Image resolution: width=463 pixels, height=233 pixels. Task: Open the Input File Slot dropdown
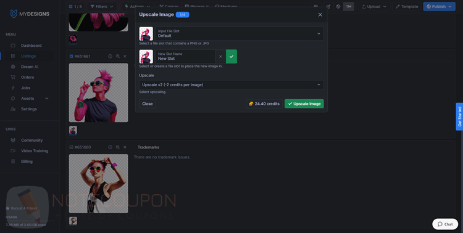pyautogui.click(x=240, y=34)
